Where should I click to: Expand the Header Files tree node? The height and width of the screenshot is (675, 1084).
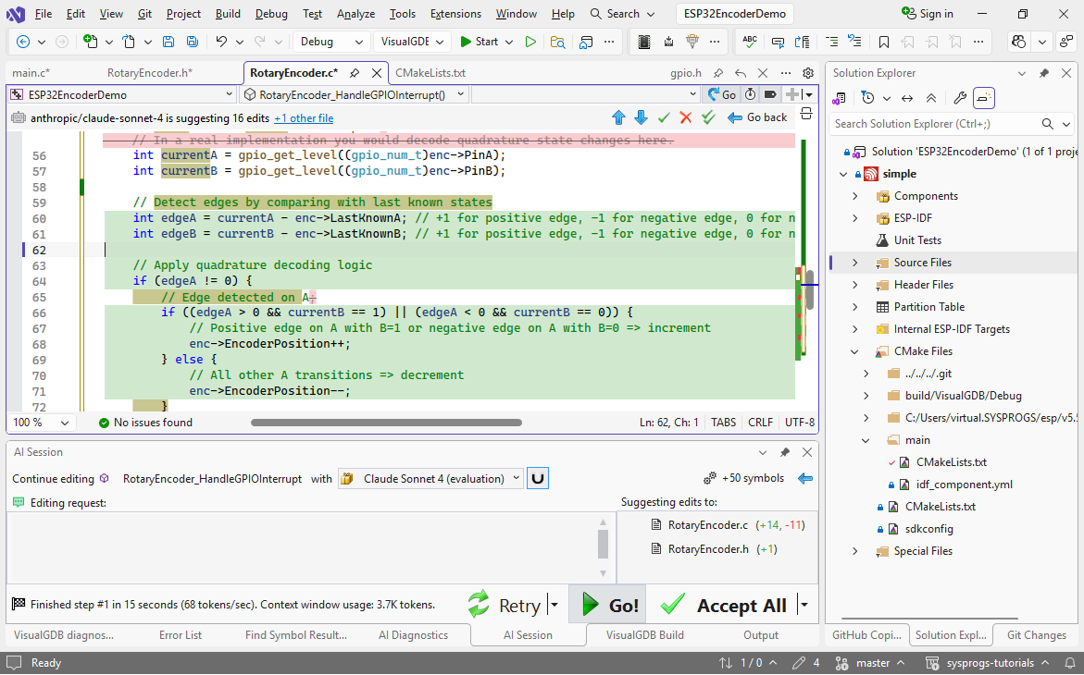click(855, 285)
